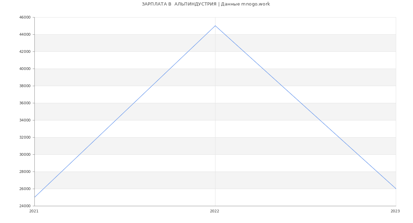This screenshot has height=223, width=413.
Task: Click the 40000 y-axis label
Action: coord(25,69)
